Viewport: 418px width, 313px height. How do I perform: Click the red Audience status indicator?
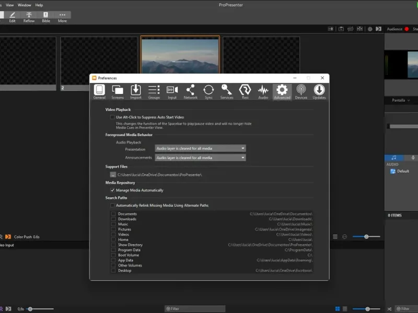(407, 29)
